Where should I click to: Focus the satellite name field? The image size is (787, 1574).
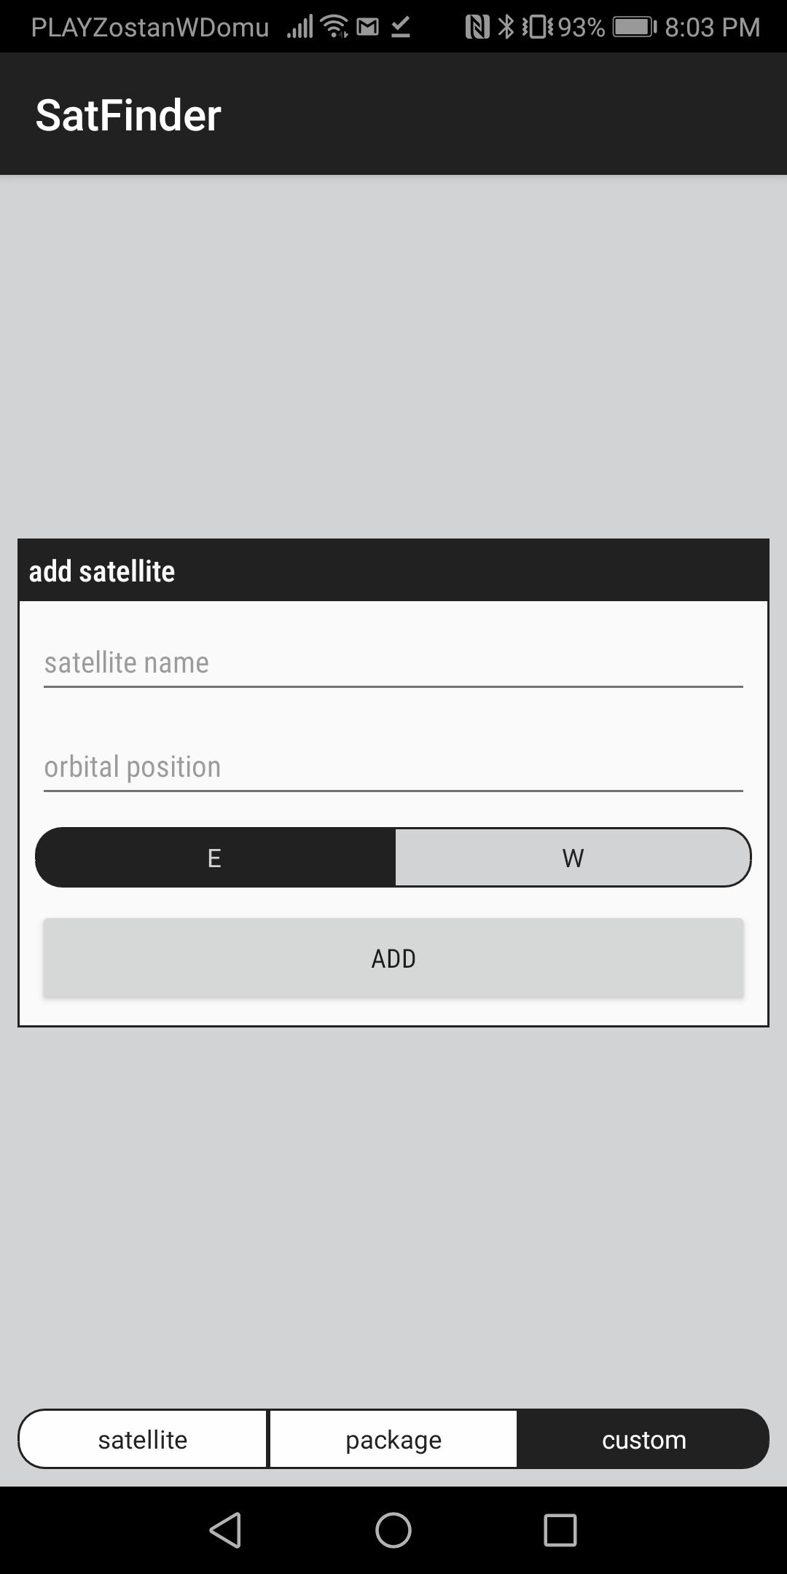(x=393, y=663)
